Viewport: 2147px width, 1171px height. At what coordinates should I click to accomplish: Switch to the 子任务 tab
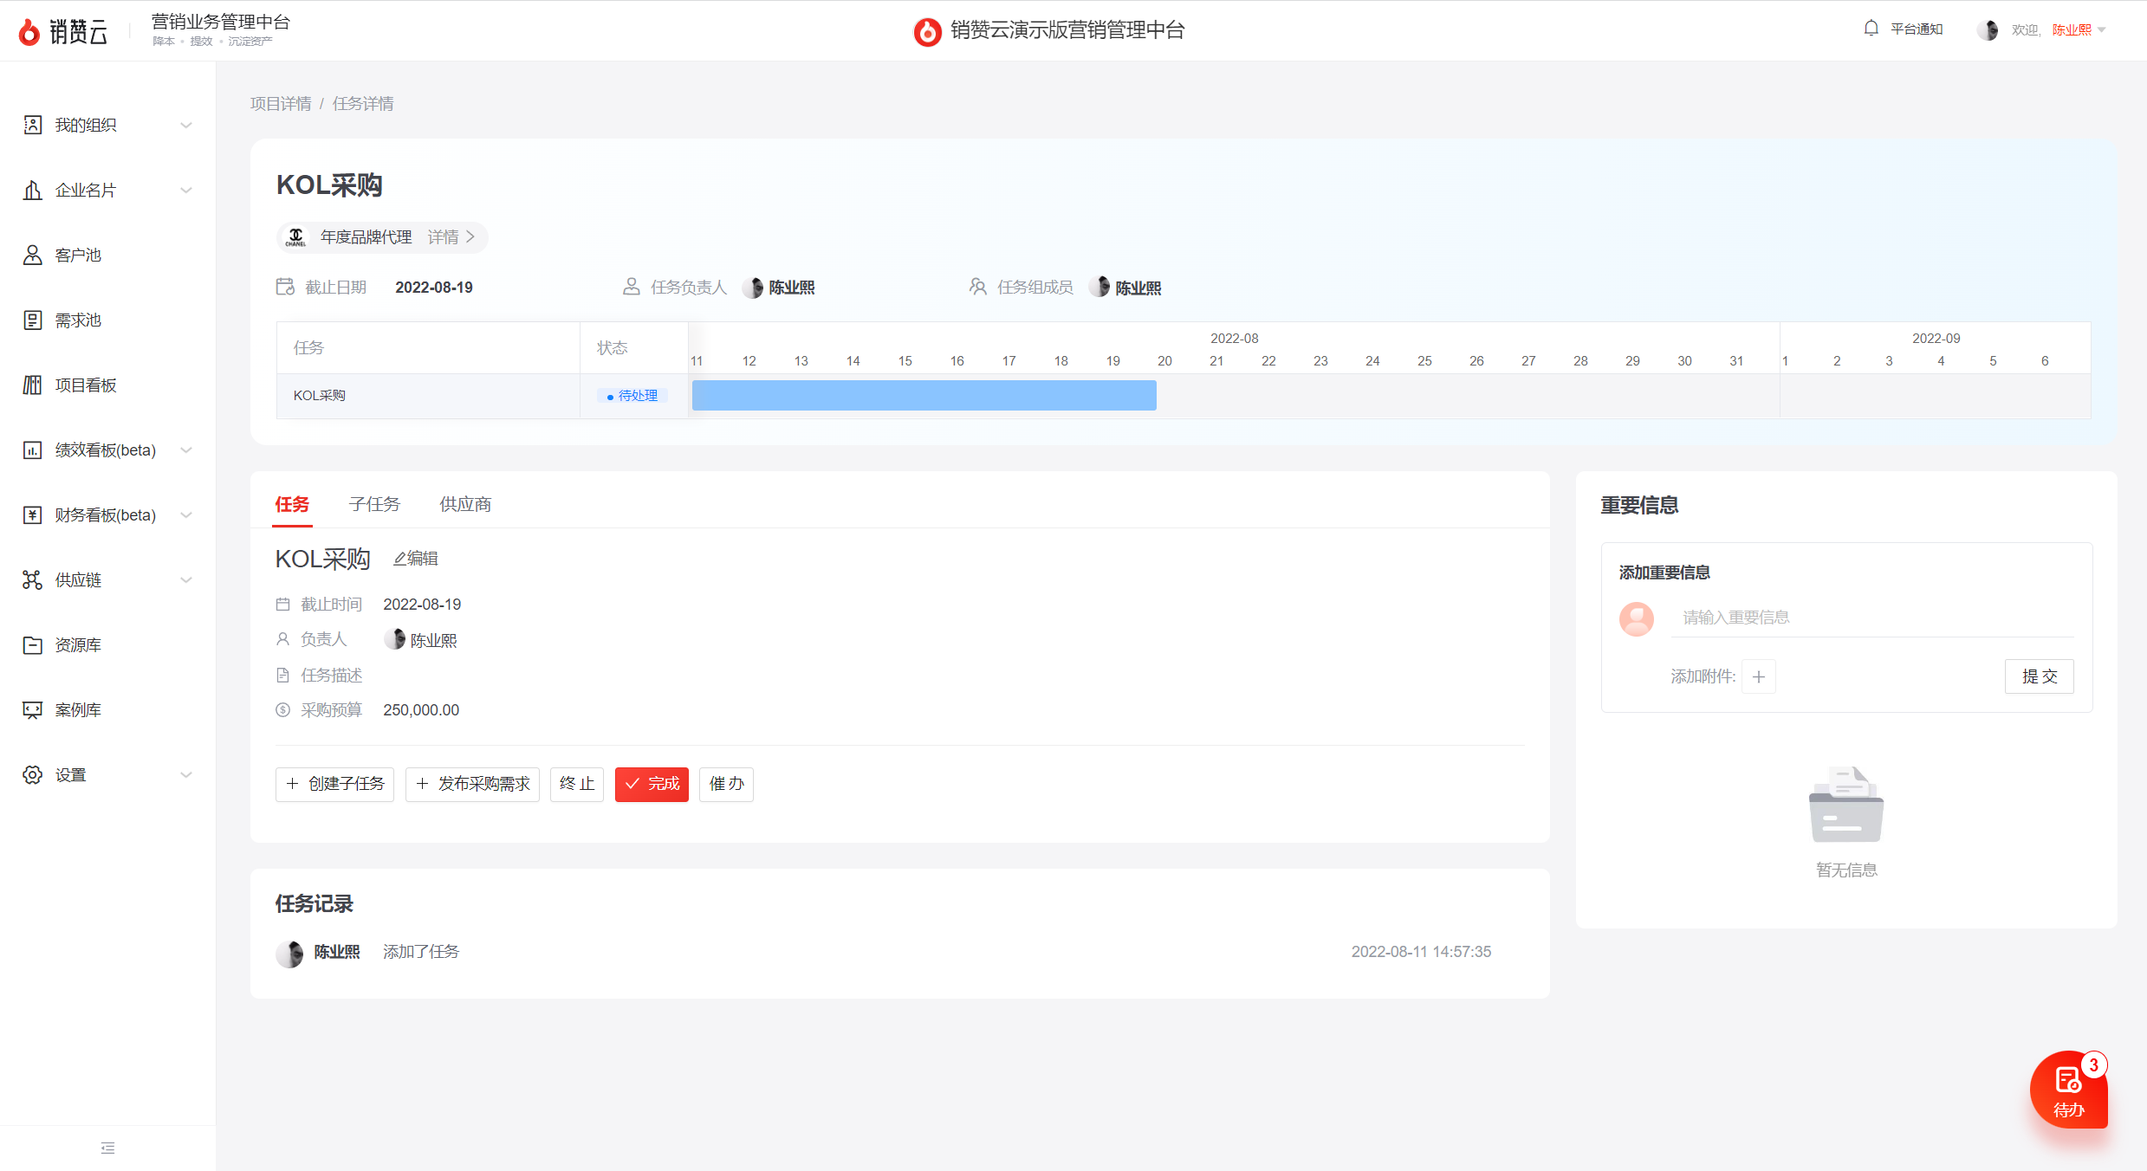tap(374, 504)
